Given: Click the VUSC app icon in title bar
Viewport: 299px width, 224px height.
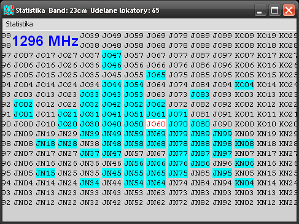Looking at the screenshot, I should click(x=9, y=10).
